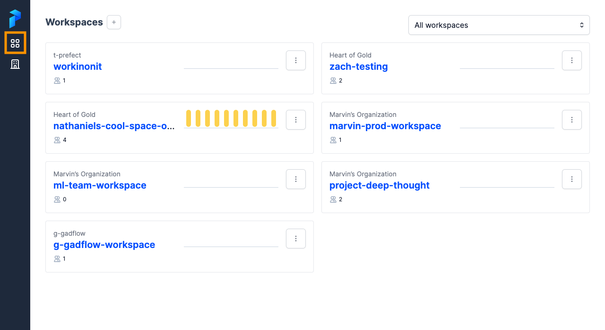Click members icon on marvin-prod-workspace card

click(x=333, y=140)
